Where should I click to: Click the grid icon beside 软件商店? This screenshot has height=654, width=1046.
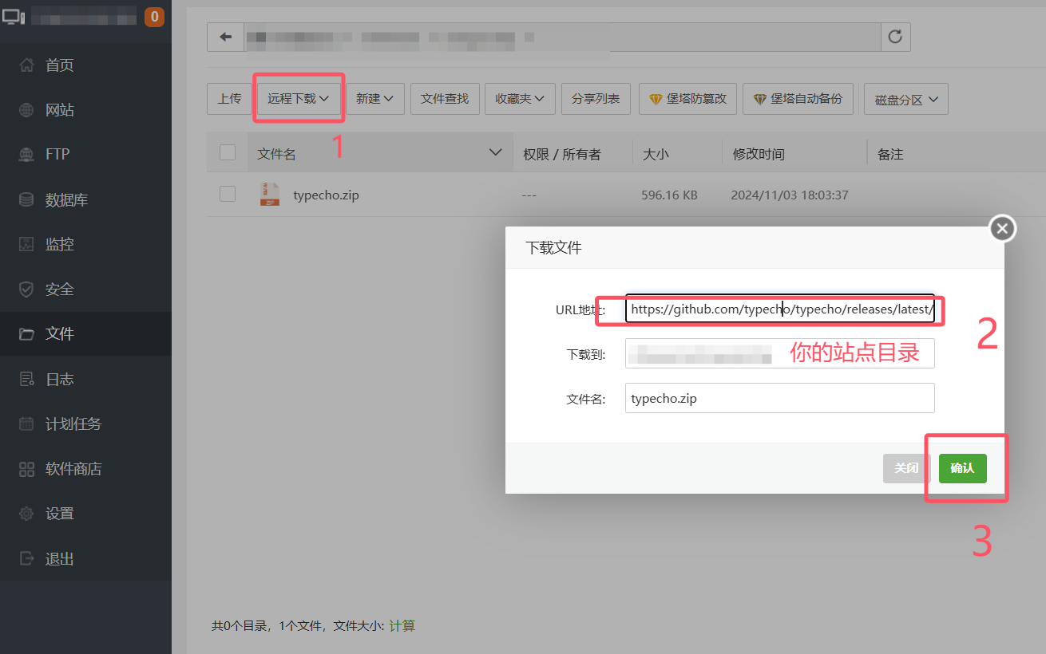(x=27, y=469)
